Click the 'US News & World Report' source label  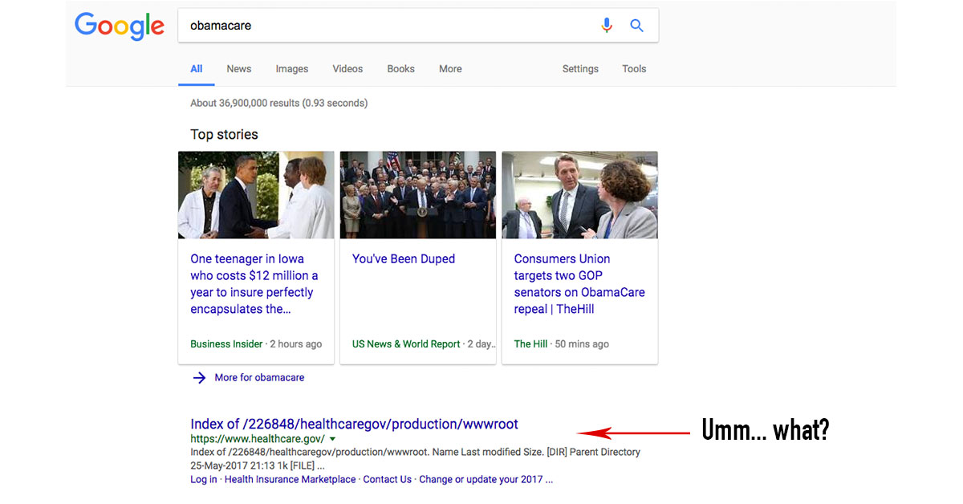pyautogui.click(x=406, y=344)
